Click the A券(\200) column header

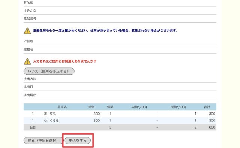(x=139, y=107)
